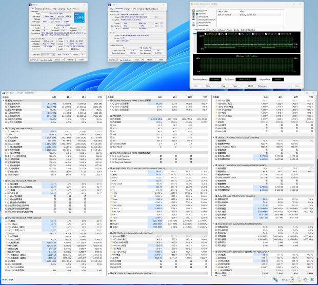Switch to Clocks tab in AIDA64
This screenshot has width=318, height=285.
(236, 30)
